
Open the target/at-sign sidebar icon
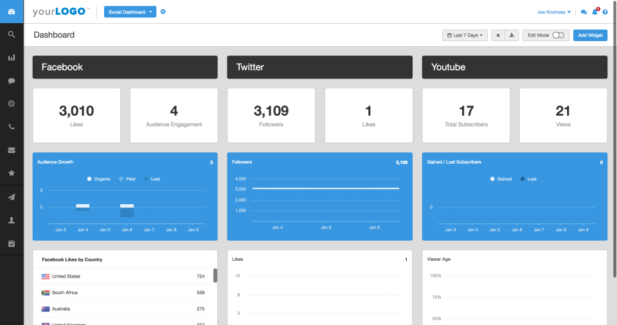[x=12, y=104]
